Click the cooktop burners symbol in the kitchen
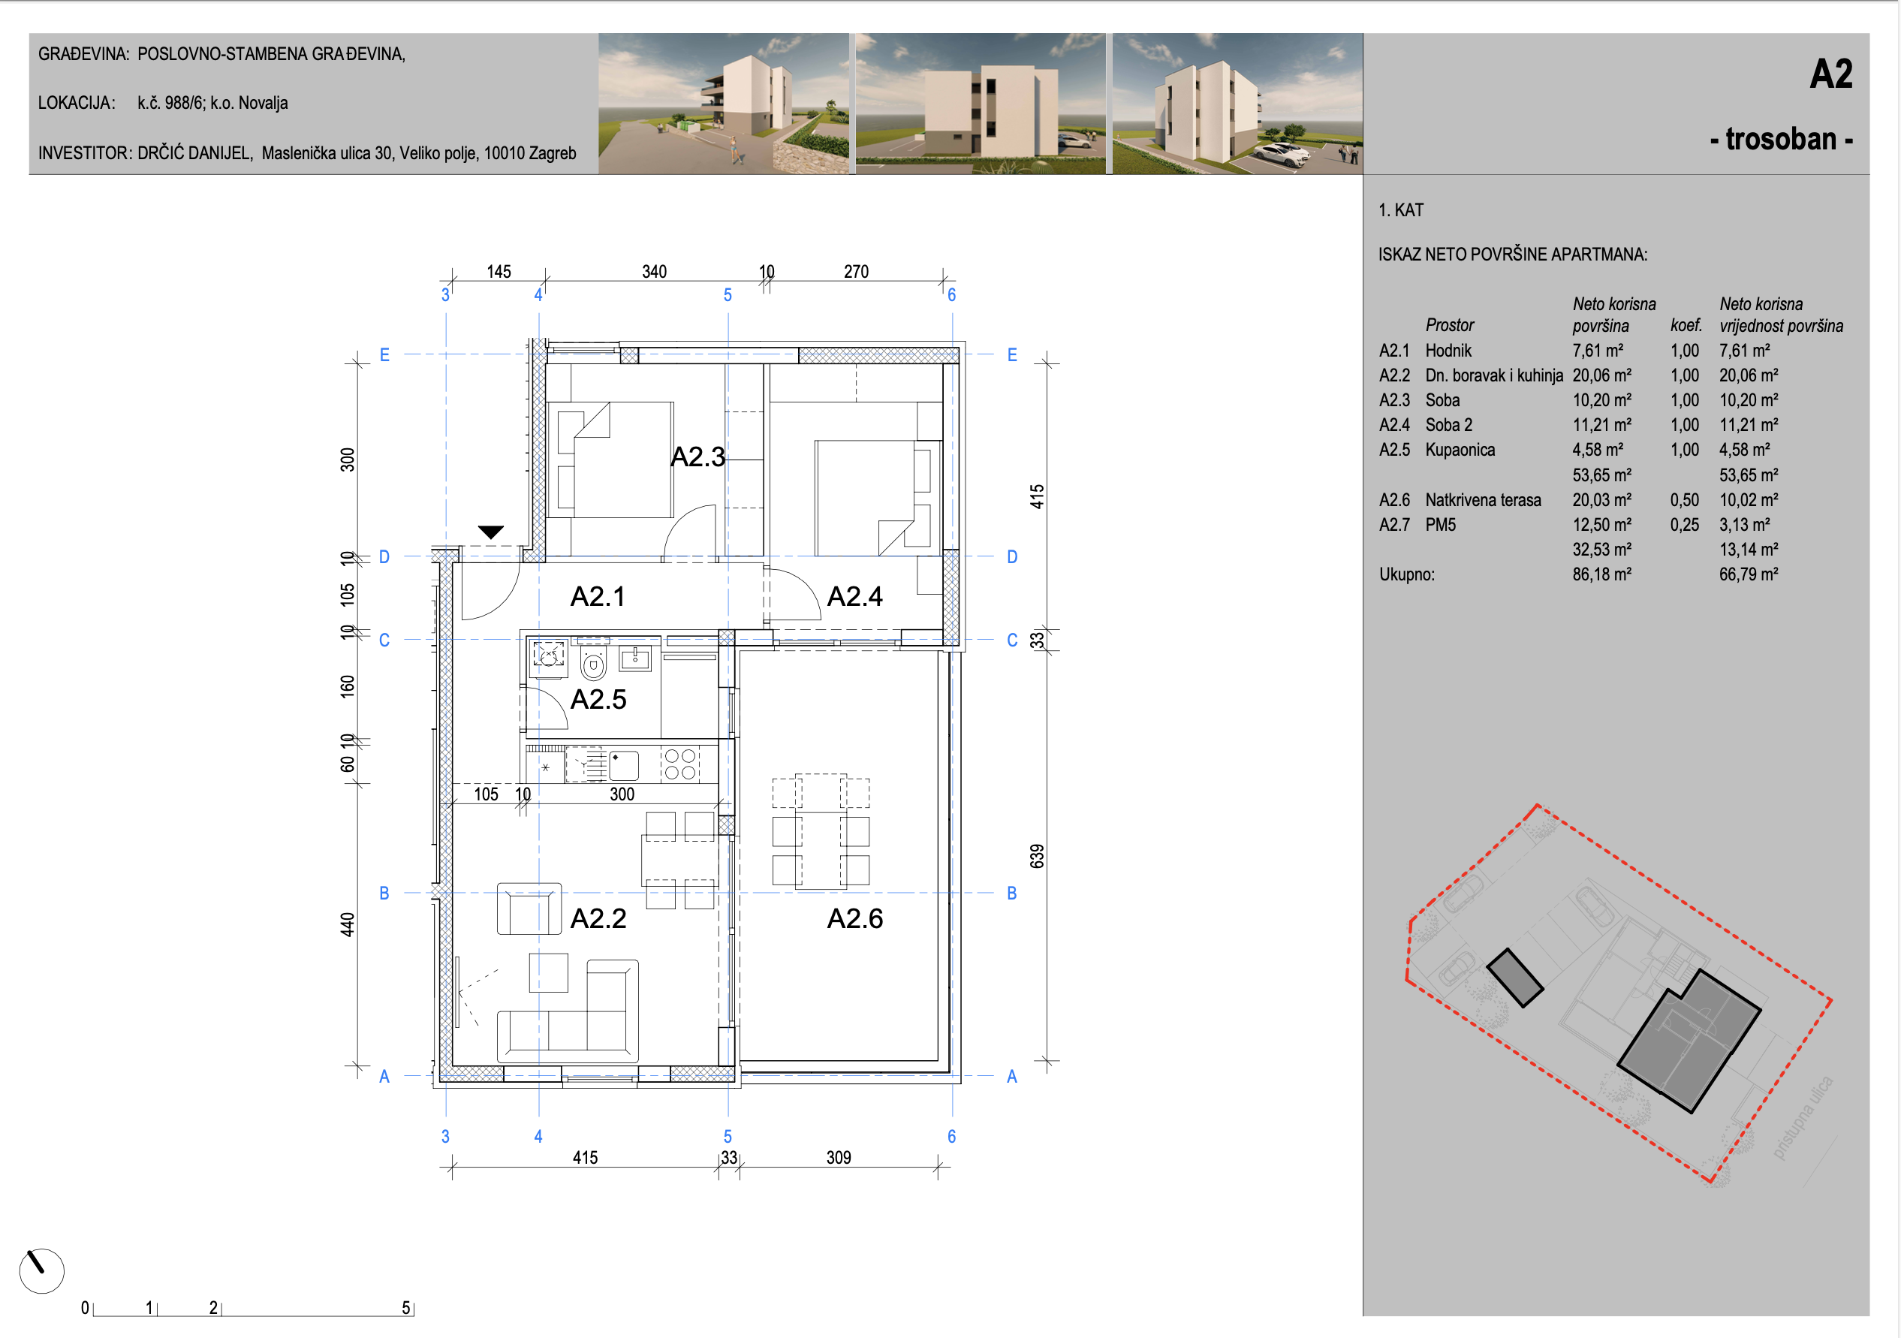The image size is (1901, 1338). pyautogui.click(x=679, y=764)
